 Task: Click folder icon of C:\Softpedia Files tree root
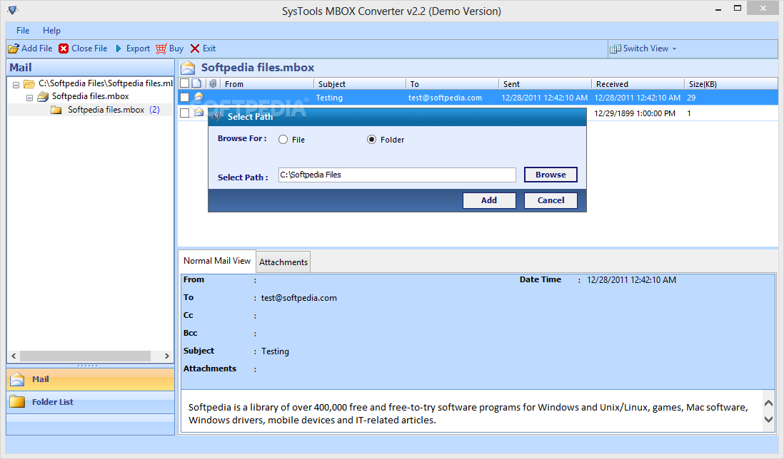click(x=29, y=84)
